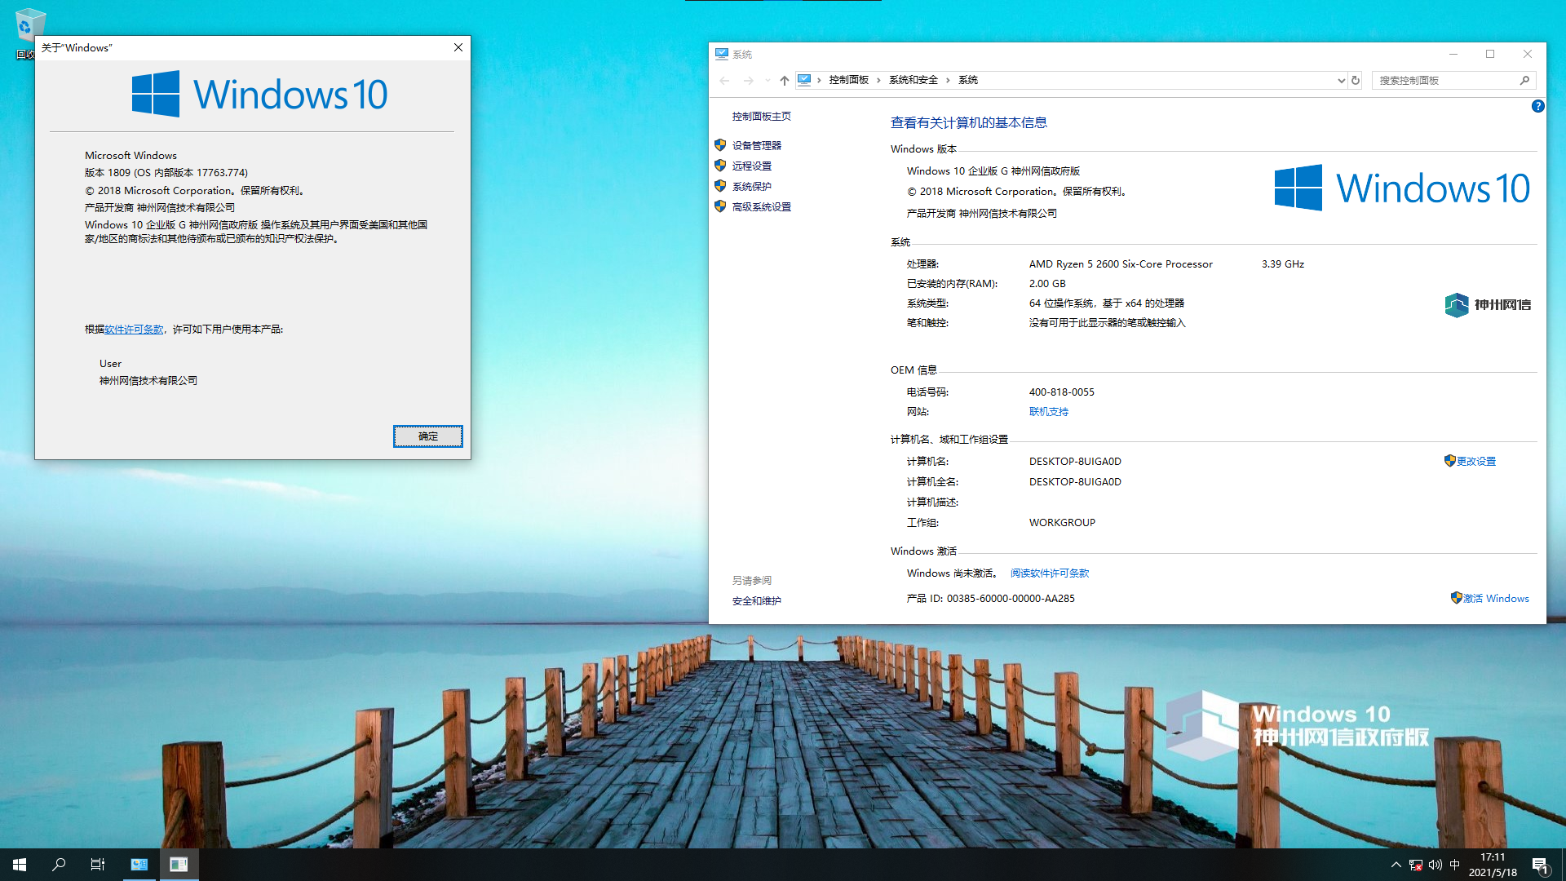The height and width of the screenshot is (881, 1566).
Task: Open Task View on taskbar
Action: (x=98, y=865)
